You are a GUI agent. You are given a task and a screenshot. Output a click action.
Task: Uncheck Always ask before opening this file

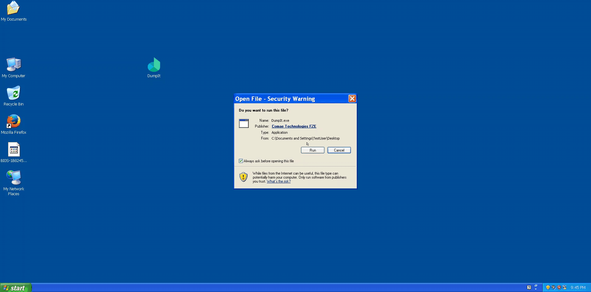pos(241,161)
